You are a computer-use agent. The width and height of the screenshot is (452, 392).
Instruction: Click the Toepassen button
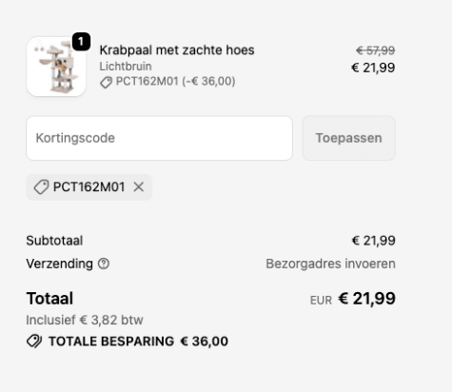(348, 138)
